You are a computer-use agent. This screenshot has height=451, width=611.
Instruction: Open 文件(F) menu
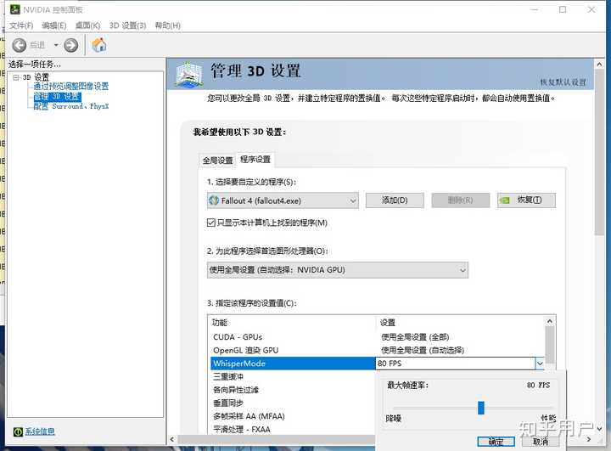point(21,25)
